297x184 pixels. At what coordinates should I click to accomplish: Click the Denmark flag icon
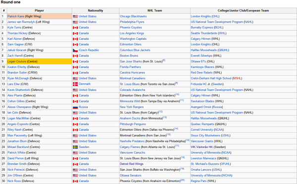pyautogui.click(x=75, y=84)
